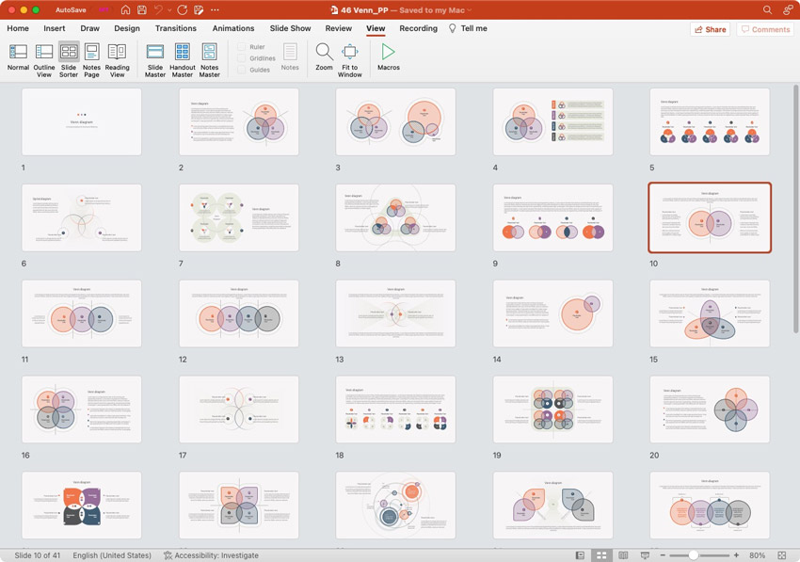This screenshot has height=562, width=800.
Task: Click the Comments button
Action: [x=765, y=28]
